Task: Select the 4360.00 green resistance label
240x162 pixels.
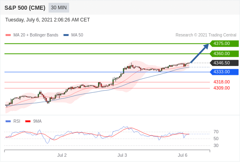Action: 224,53
